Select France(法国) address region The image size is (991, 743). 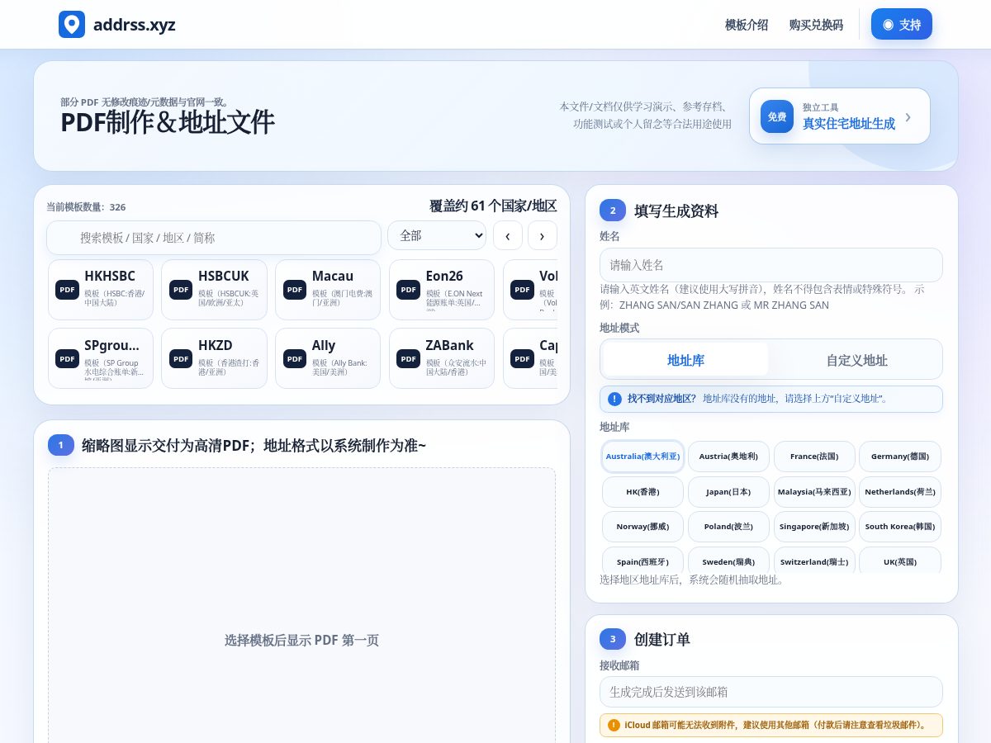point(814,457)
